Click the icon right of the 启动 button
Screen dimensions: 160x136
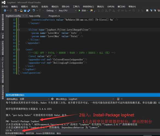click(91, 10)
